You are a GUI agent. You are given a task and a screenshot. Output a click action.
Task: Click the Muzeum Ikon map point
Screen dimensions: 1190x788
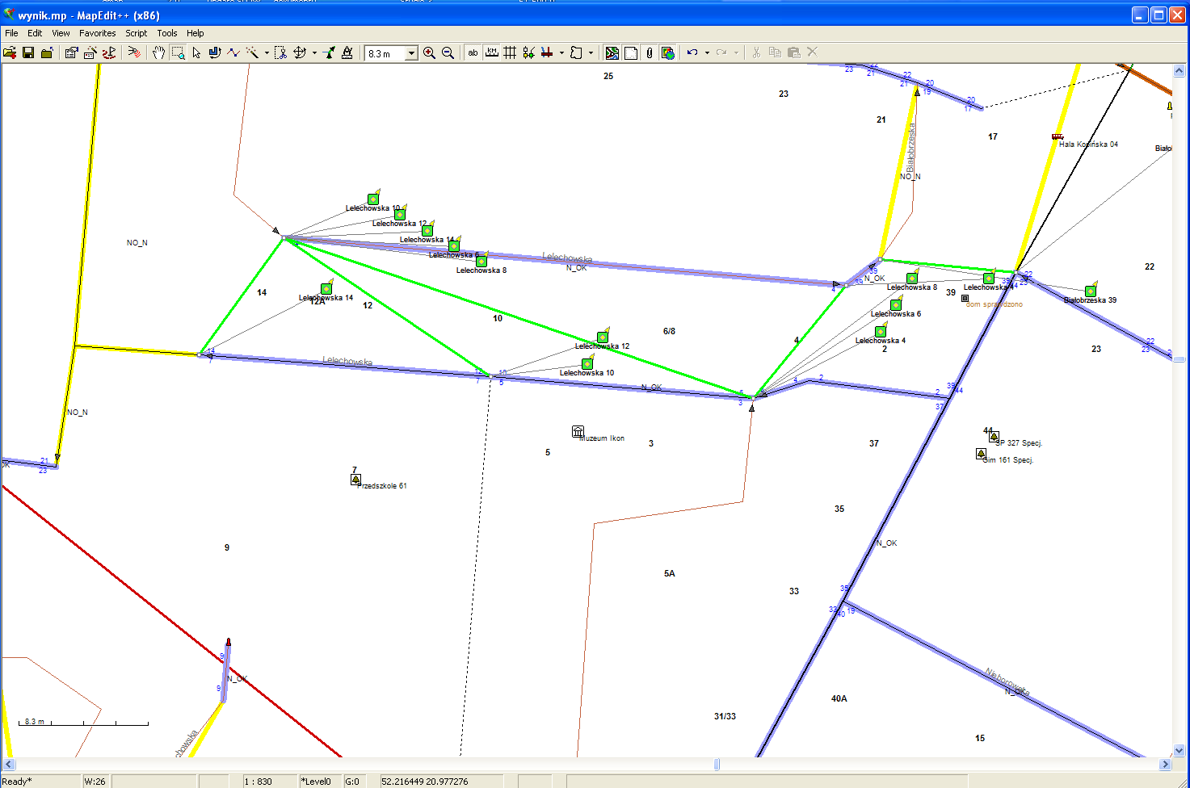click(578, 432)
